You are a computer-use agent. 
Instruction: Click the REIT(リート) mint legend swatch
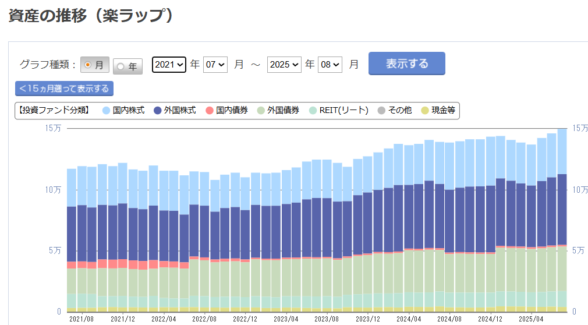click(x=313, y=110)
